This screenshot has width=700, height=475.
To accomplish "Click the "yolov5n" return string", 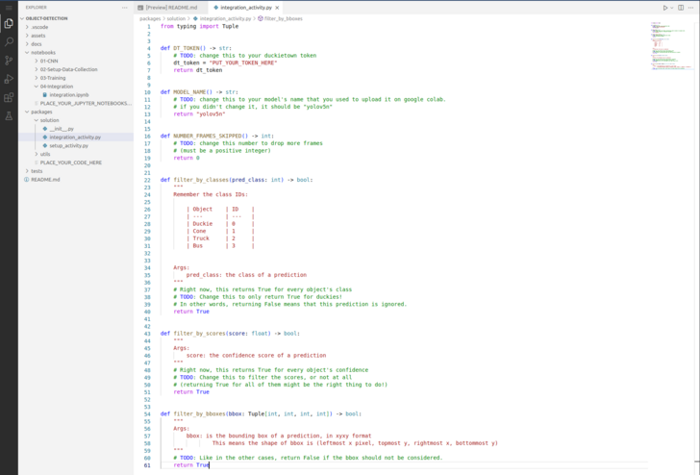I will click(x=211, y=114).
